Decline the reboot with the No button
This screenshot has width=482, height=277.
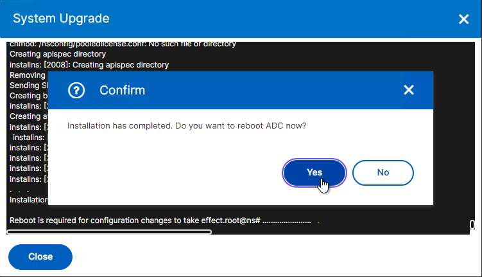[383, 173]
